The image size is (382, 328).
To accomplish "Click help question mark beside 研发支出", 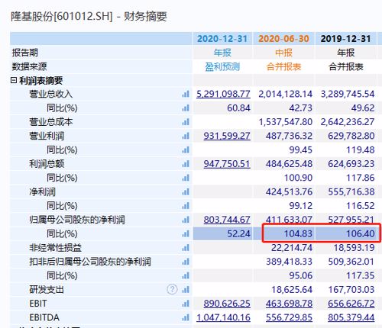I will point(172,289).
